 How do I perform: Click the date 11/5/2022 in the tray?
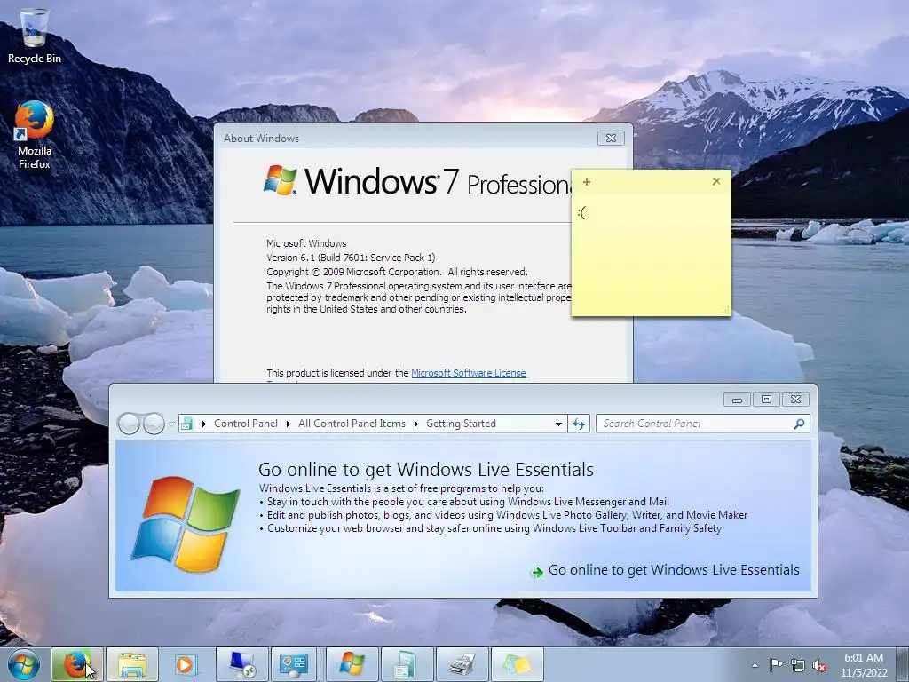tap(864, 673)
